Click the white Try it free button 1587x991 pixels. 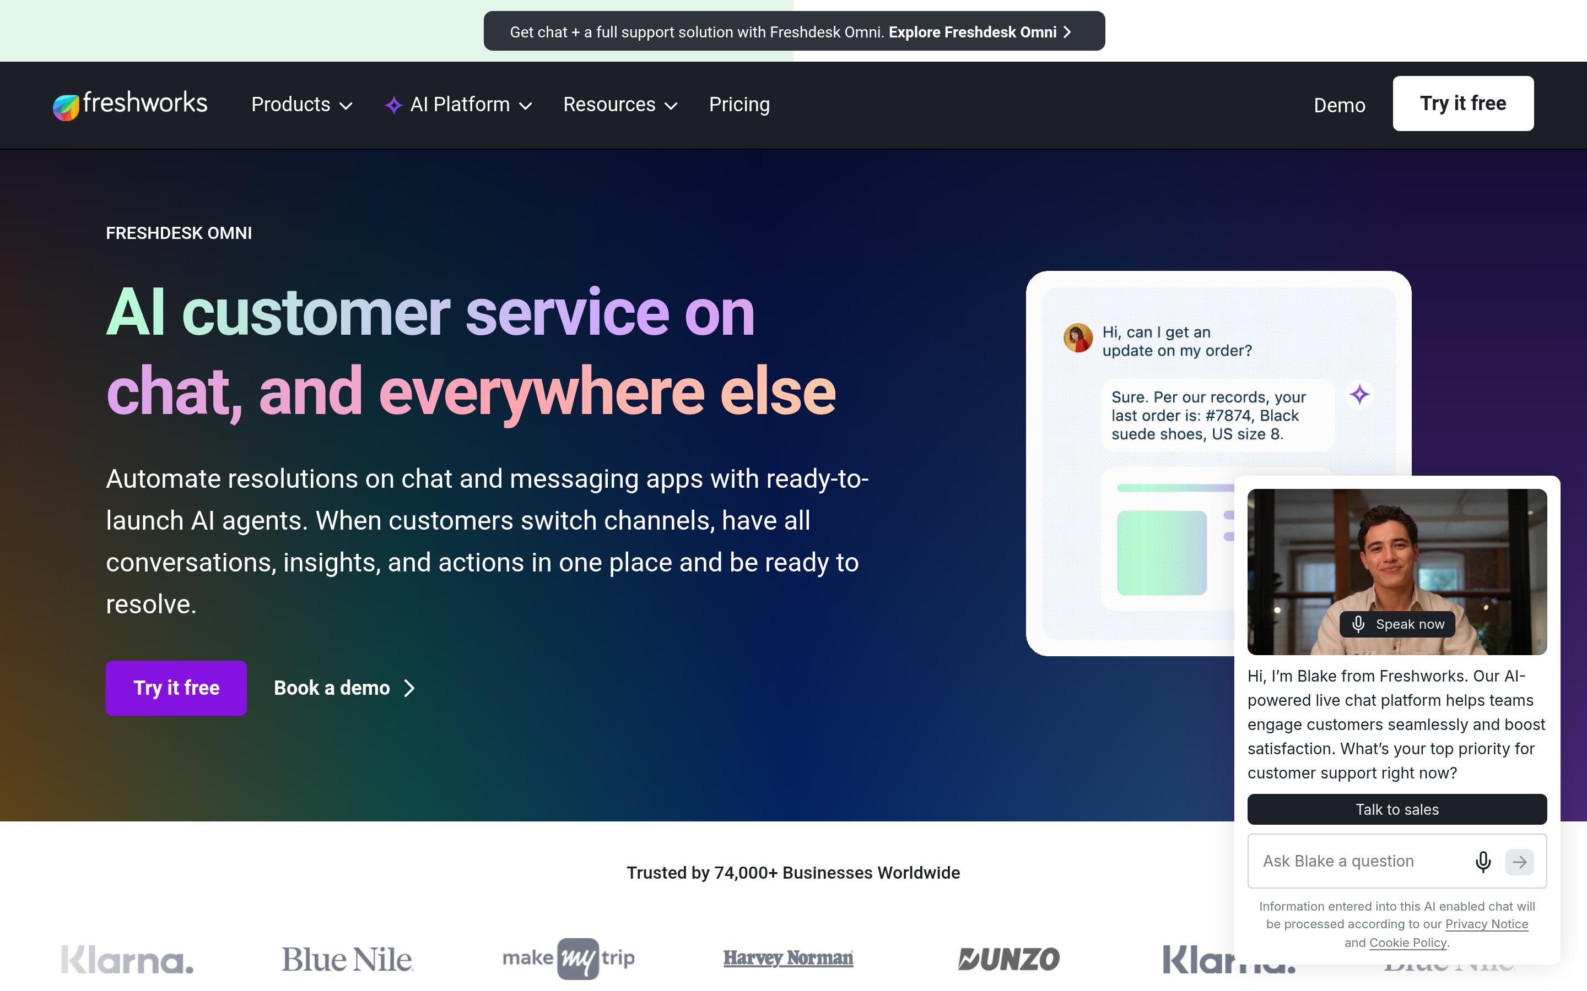pos(1462,104)
